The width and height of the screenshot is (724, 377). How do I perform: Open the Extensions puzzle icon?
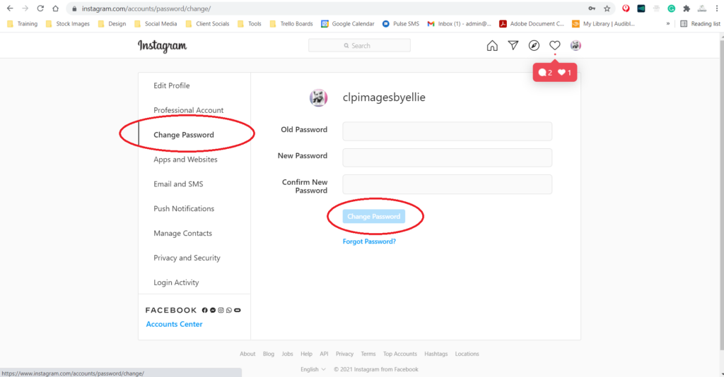click(x=687, y=8)
